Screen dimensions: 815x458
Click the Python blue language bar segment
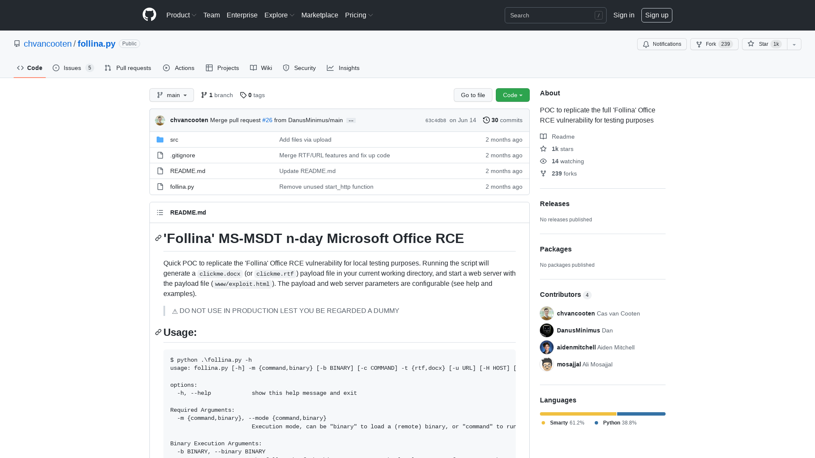pos(641,414)
